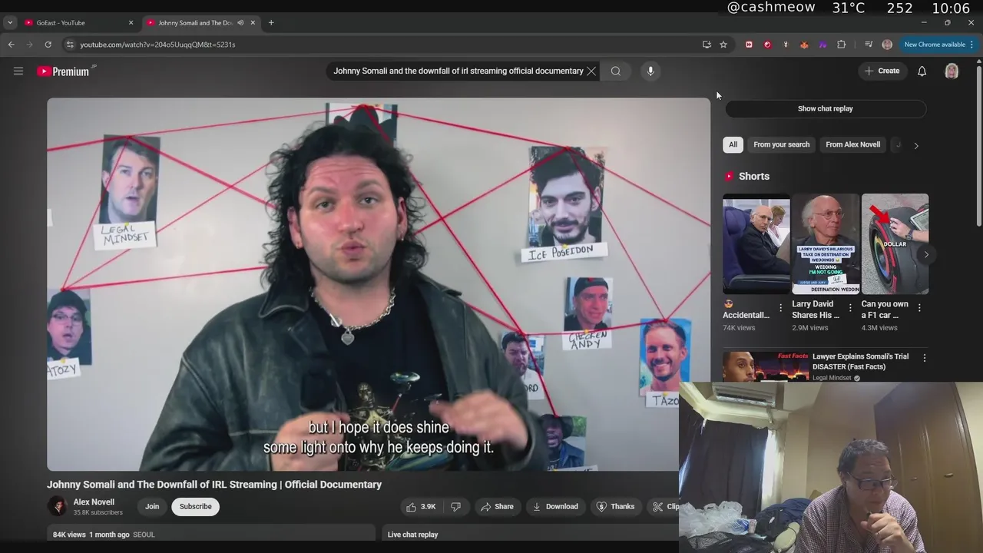Screen dimensions: 983x553
Task: Open Accidentally Shorts thumbnail
Action: 756,244
